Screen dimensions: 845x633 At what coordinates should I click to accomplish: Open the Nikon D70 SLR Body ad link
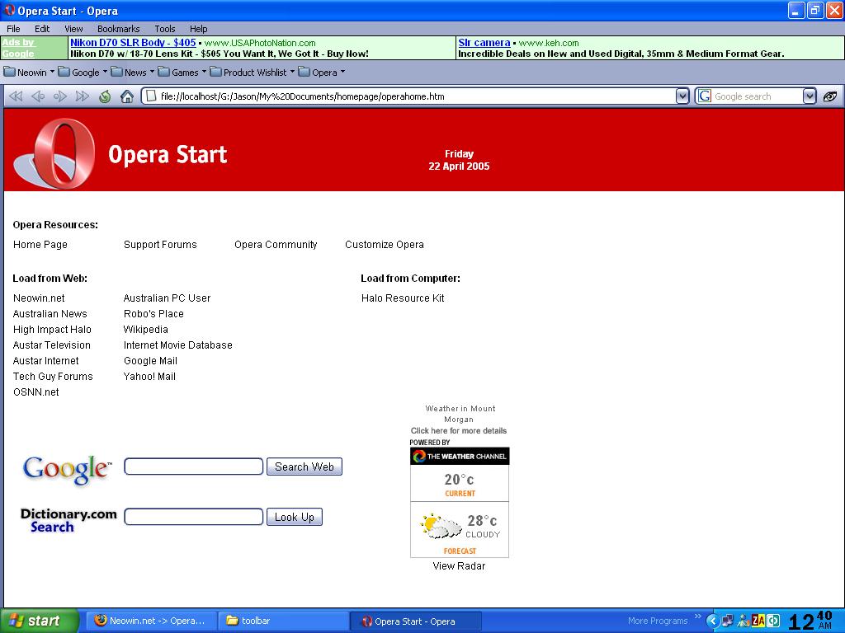133,43
